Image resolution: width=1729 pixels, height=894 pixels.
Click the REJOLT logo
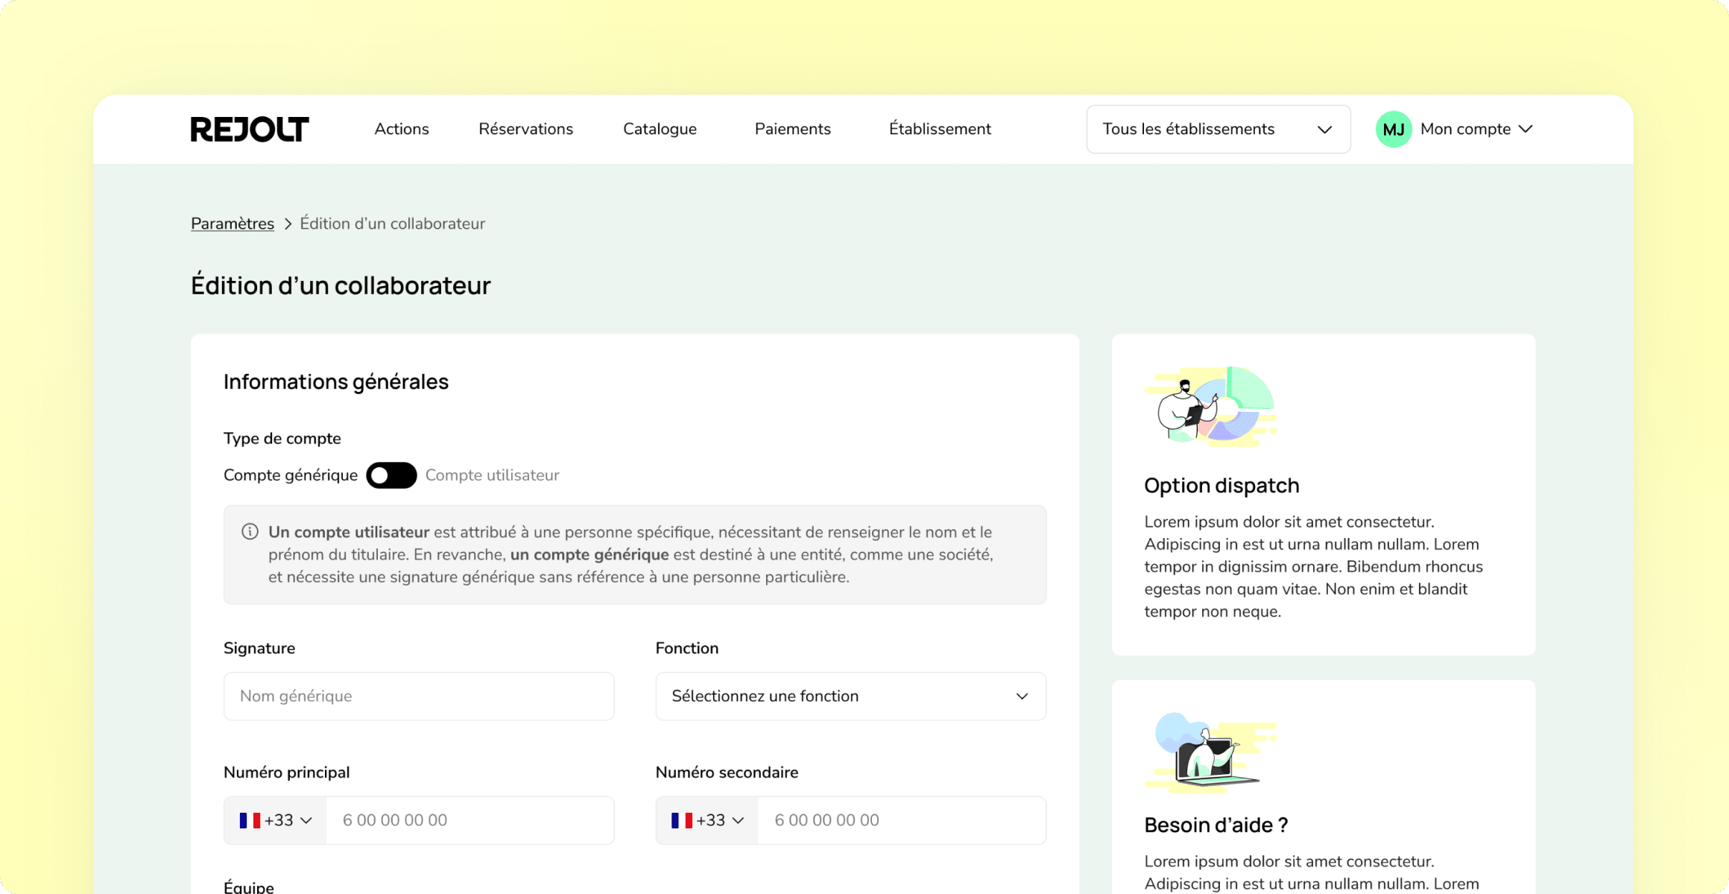point(250,129)
